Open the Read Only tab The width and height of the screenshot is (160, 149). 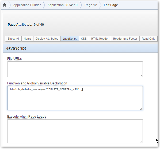[x=148, y=39]
